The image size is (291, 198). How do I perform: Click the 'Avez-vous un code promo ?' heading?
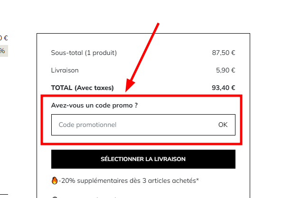(x=94, y=105)
